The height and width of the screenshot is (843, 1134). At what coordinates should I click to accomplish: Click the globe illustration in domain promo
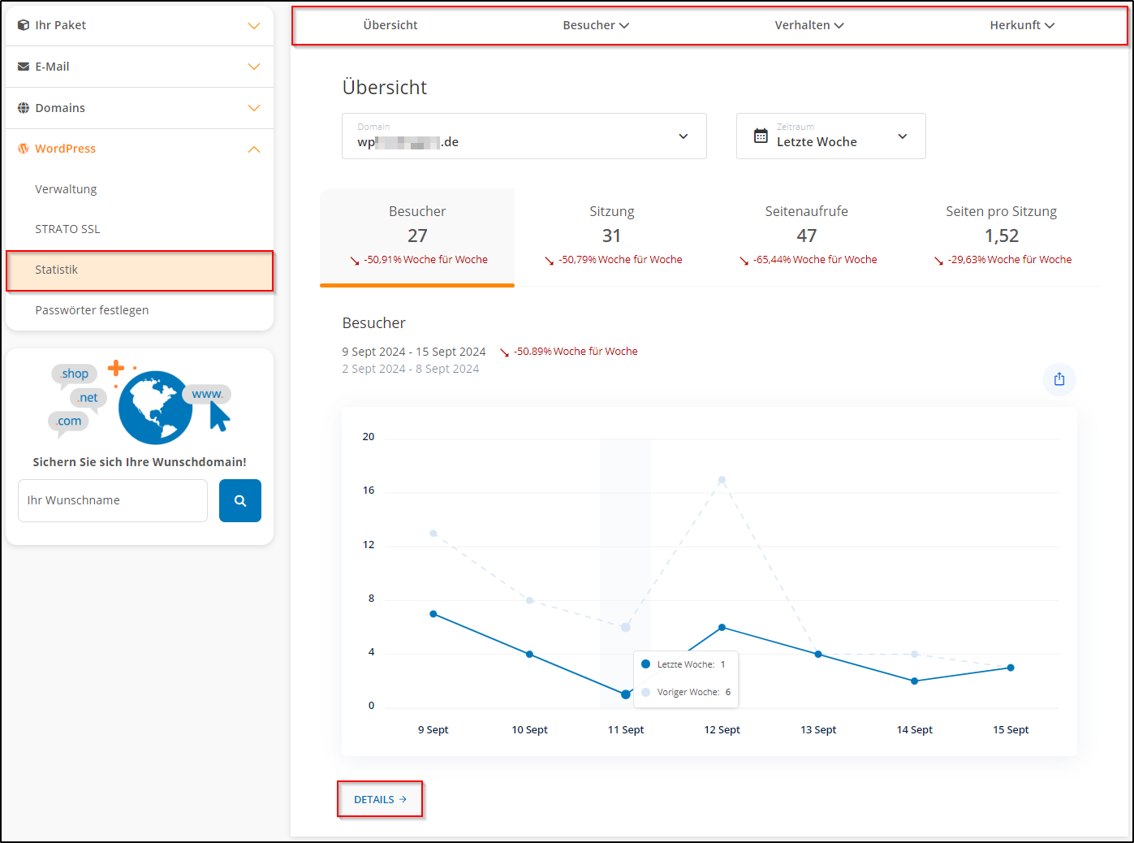coord(155,407)
